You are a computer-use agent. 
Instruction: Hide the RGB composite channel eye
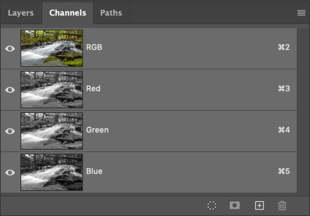pos(10,49)
